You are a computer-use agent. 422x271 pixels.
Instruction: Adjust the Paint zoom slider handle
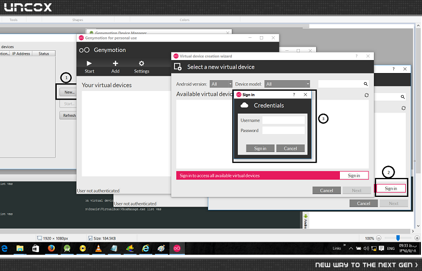pyautogui.click(x=398, y=238)
